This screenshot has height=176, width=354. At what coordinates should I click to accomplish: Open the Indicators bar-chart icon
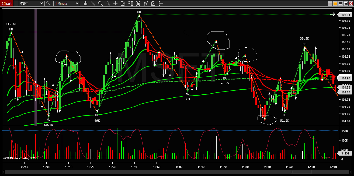pyautogui.click(x=138, y=3)
